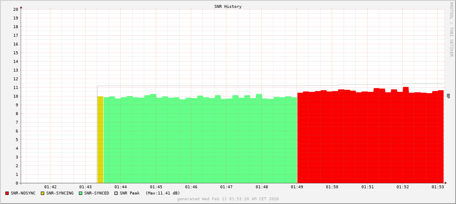Click the gray SNR Peak legend swatch

[116, 193]
